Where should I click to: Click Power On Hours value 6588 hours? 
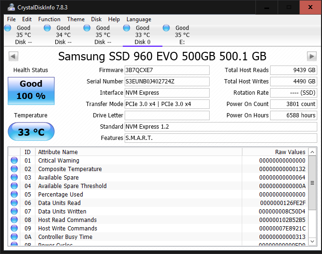coord(294,115)
